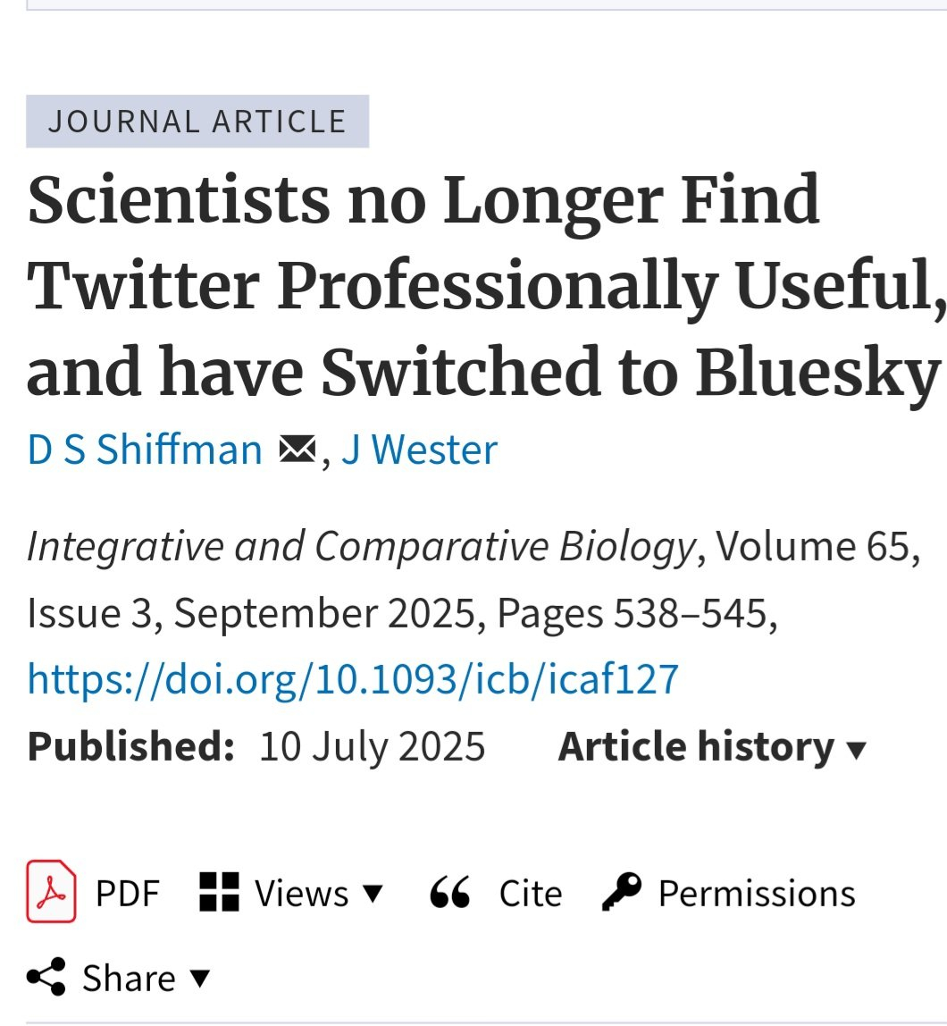Click the PDF text label
947x1026 pixels.
coord(127,893)
